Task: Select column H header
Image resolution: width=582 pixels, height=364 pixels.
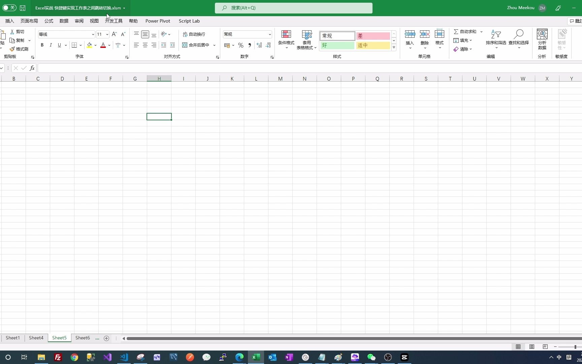Action: point(159,79)
